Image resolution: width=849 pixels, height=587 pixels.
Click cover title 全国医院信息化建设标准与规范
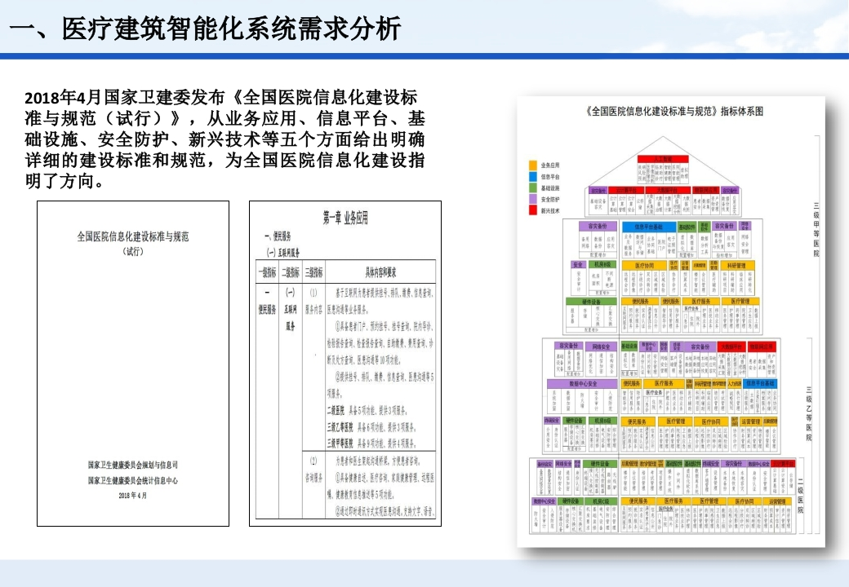(133, 236)
